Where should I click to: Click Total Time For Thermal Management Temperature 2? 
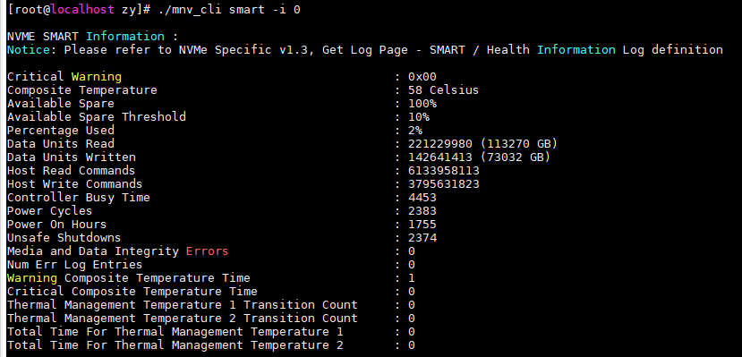pyautogui.click(x=175, y=345)
